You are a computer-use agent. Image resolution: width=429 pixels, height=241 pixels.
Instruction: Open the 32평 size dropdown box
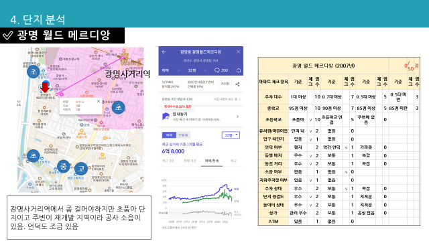tap(231, 135)
